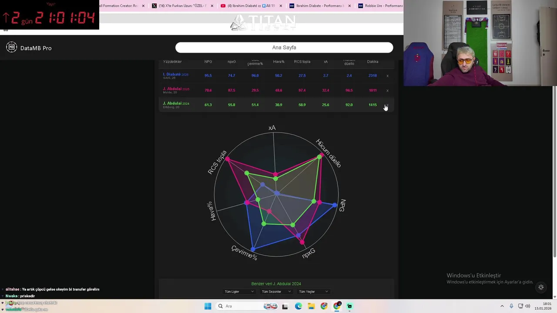Click the radar chart RCS topla label
557x313 pixels.
[x=218, y=162]
